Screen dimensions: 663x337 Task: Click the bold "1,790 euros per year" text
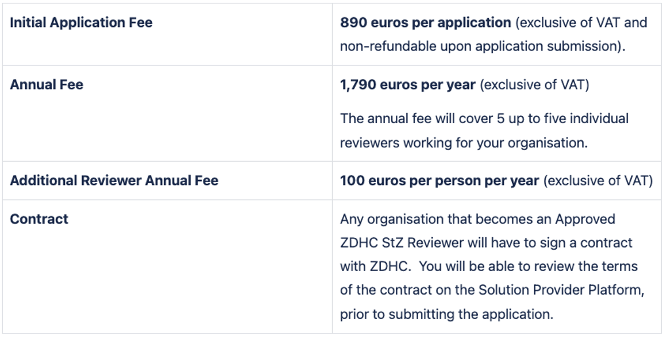(407, 85)
